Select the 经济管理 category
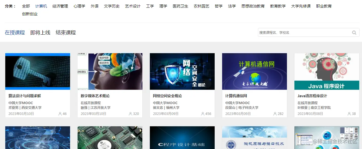Viewport: 362px width, 149px height. click(x=60, y=6)
